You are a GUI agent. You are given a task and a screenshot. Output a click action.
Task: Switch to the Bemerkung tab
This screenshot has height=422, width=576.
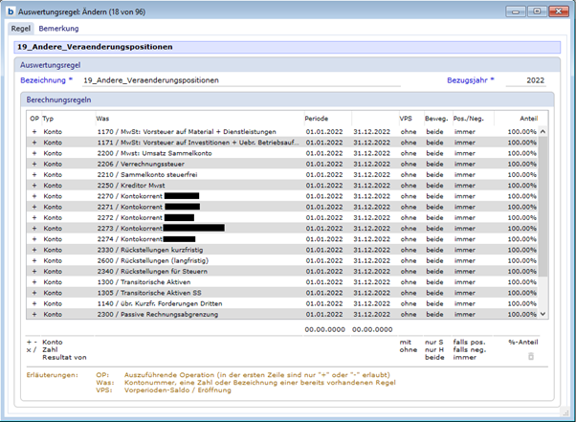[57, 29]
